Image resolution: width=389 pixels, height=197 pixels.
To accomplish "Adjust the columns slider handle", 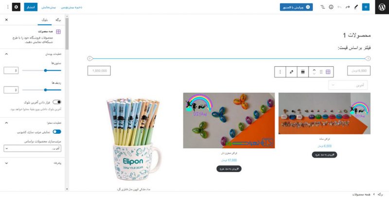I will pos(45,71).
